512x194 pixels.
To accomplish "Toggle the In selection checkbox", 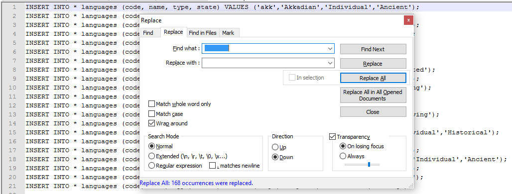I will click(x=291, y=78).
